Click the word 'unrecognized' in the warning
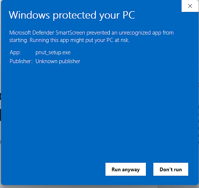 [135, 33]
